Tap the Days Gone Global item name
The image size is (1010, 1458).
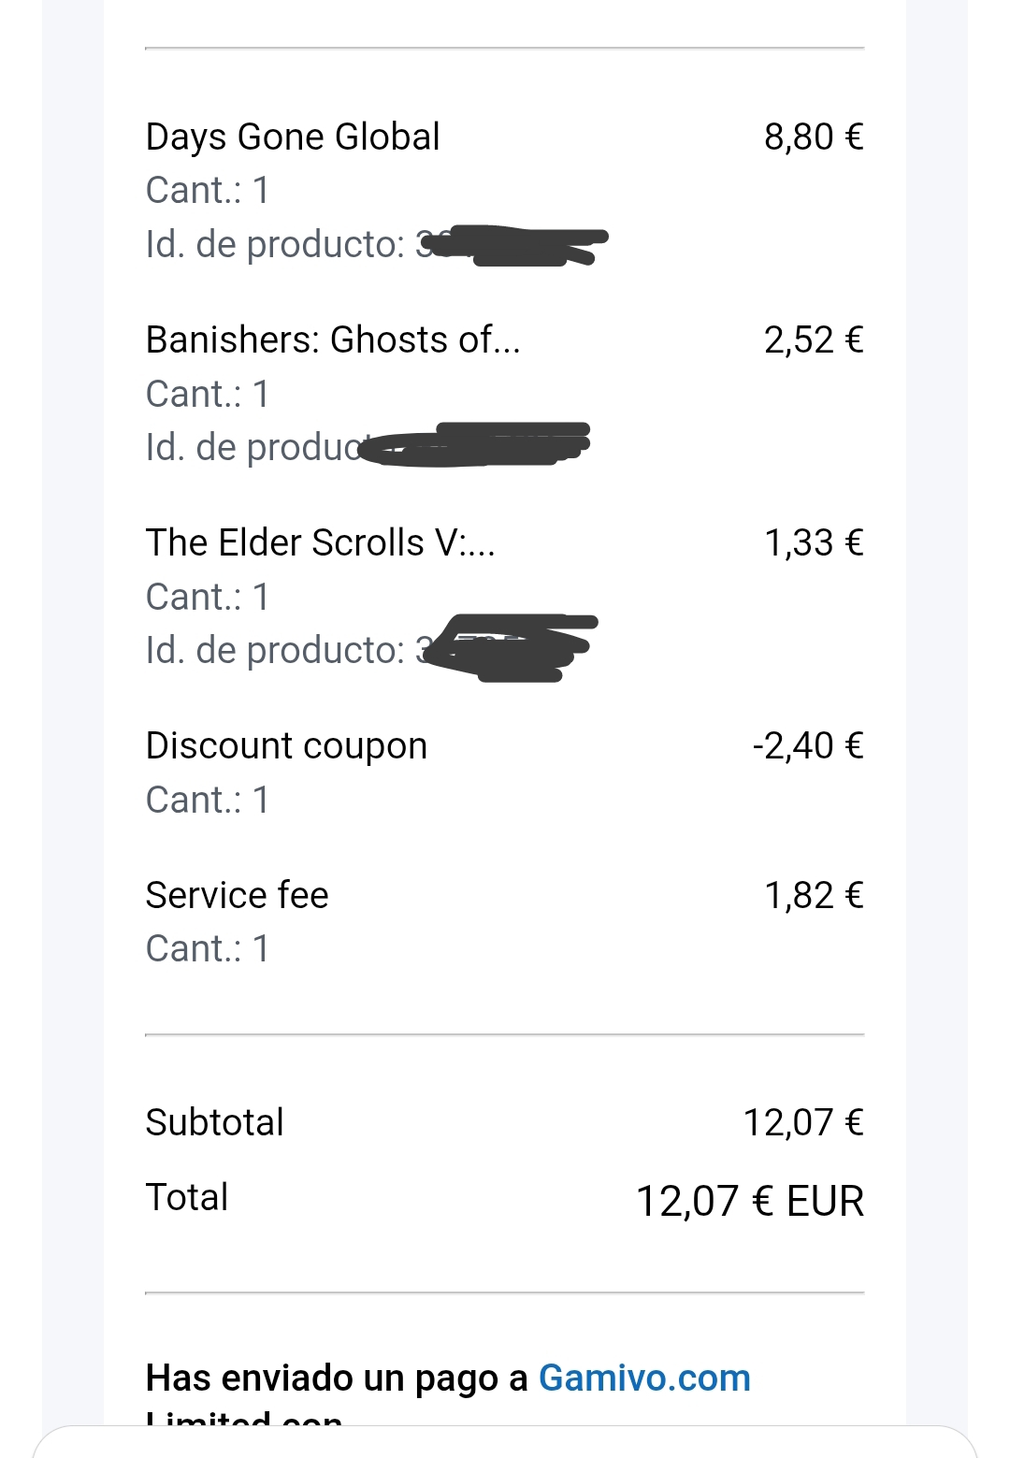[293, 137]
